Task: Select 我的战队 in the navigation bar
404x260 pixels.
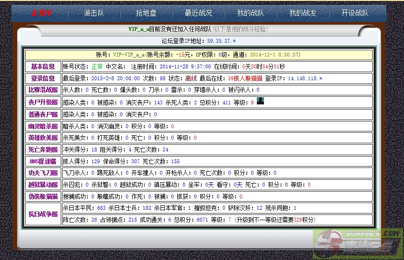Action: click(251, 13)
